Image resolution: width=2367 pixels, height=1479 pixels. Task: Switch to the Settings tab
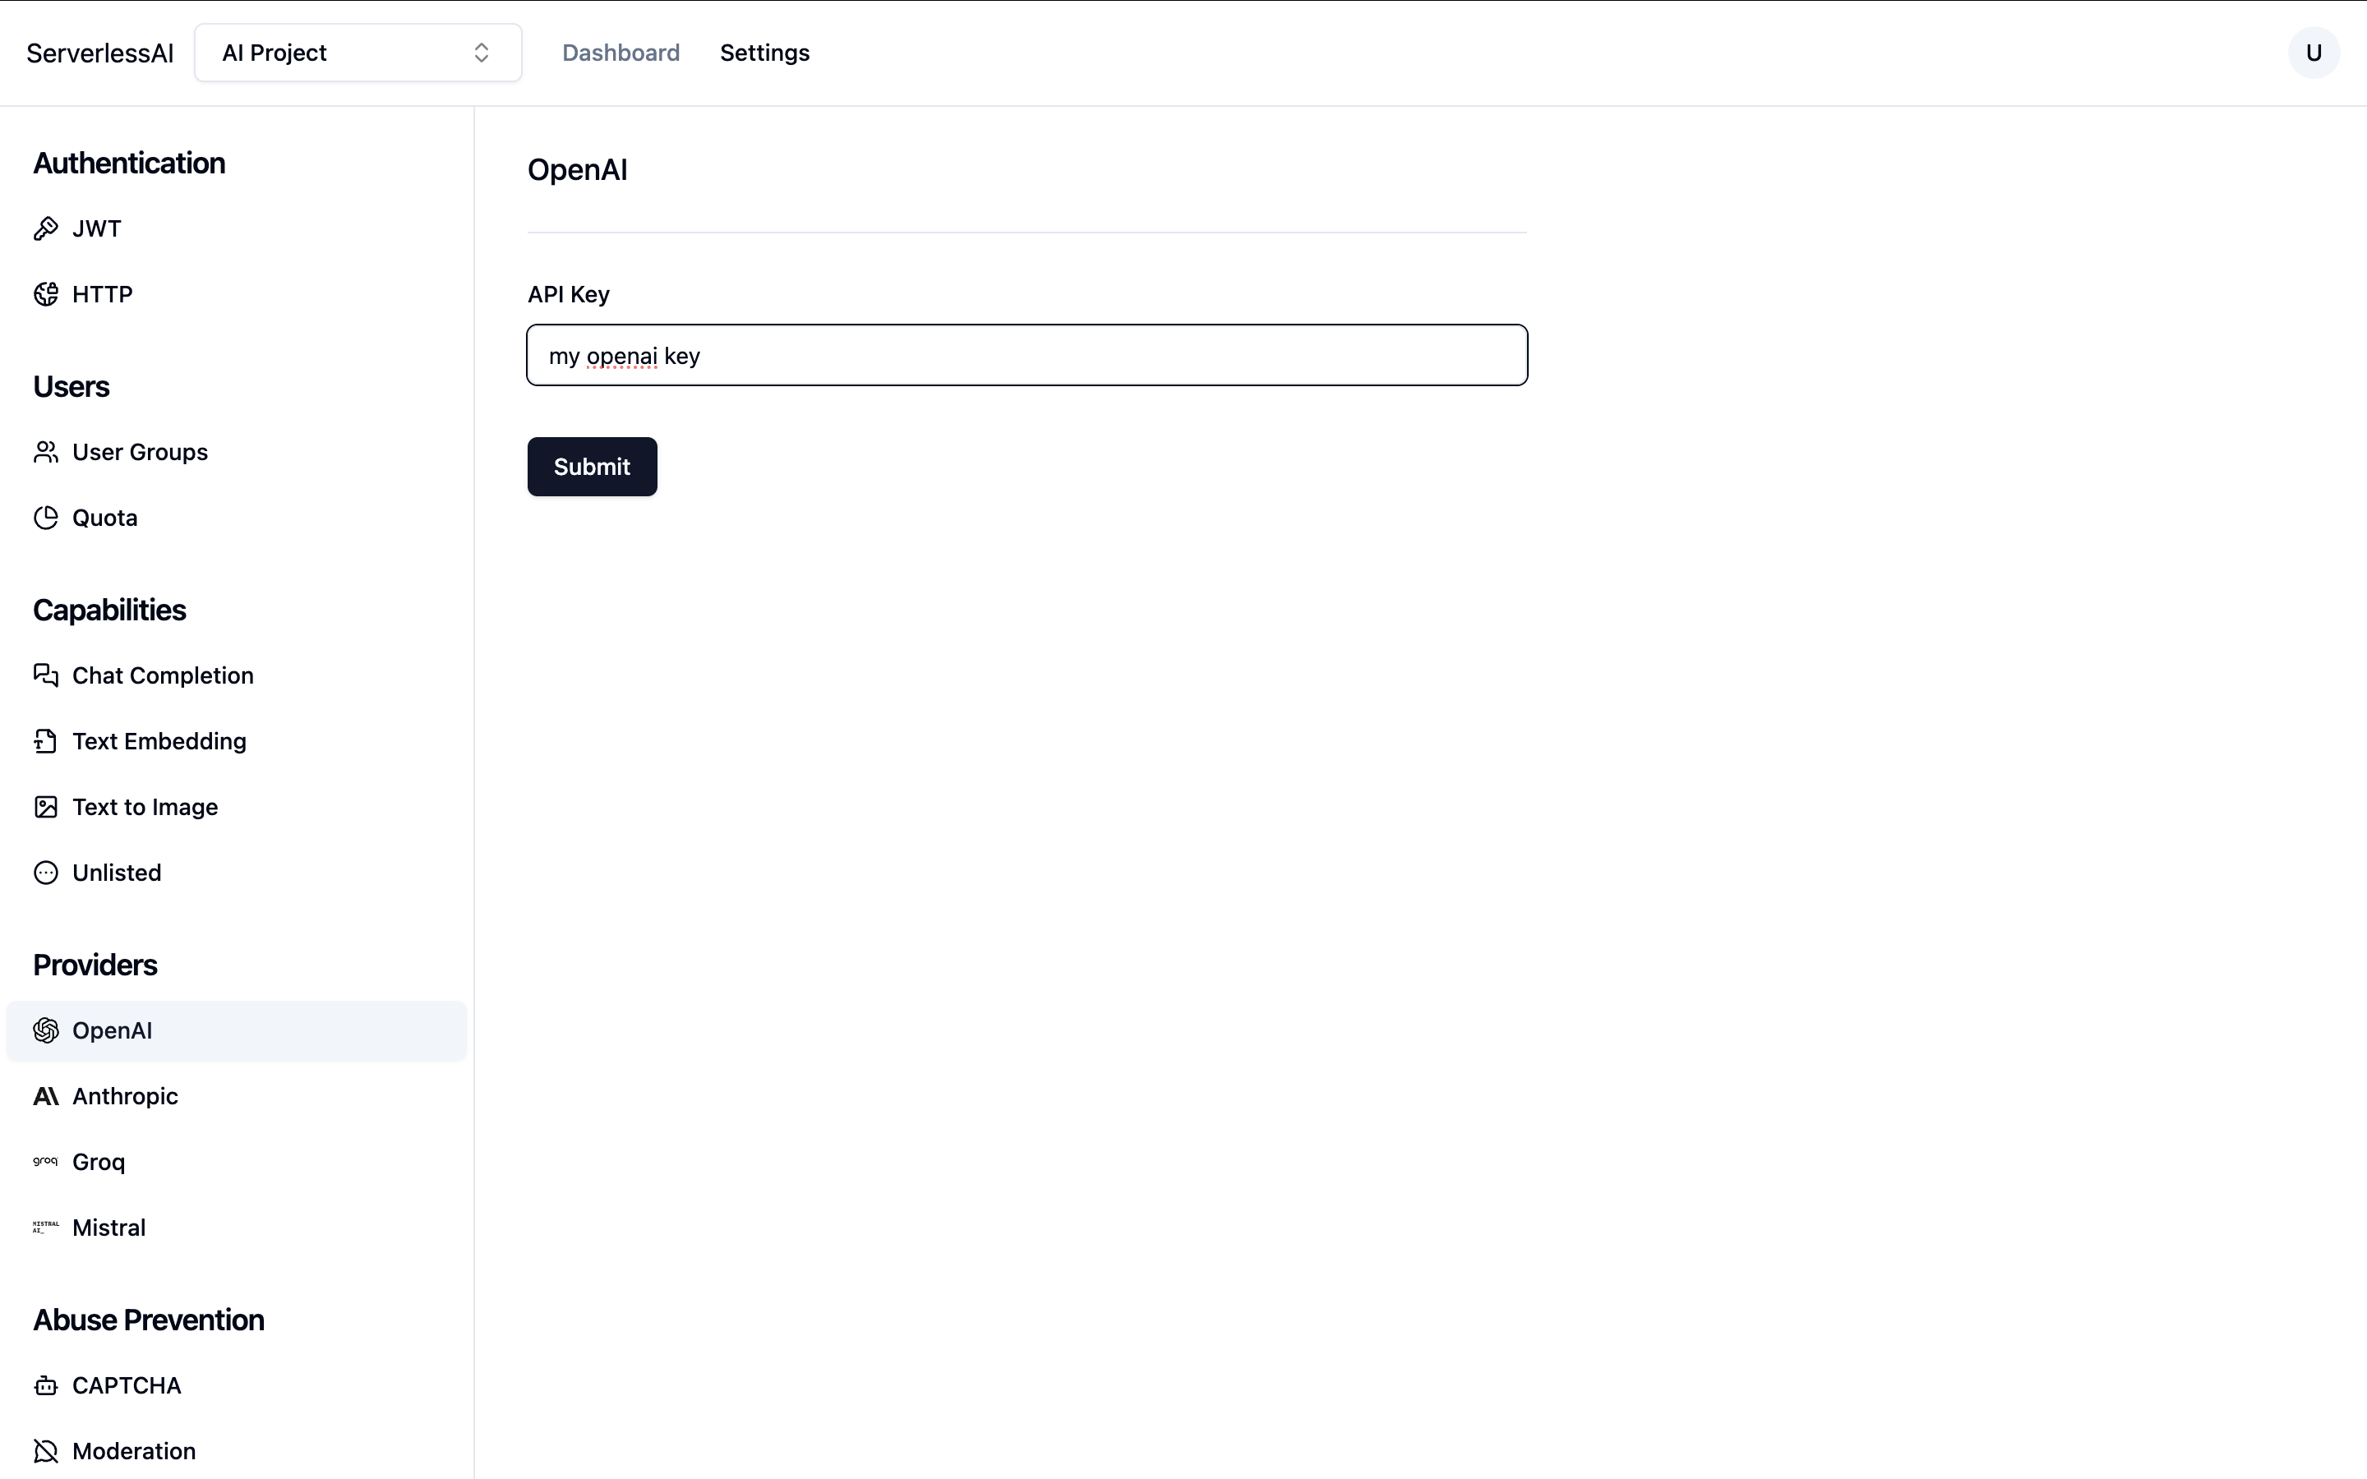click(x=764, y=51)
